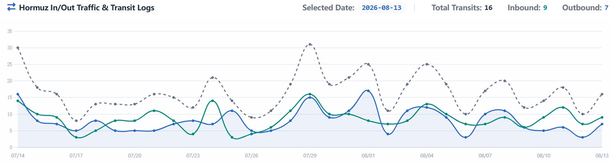This screenshot has width=611, height=164.
Task: Select the dashed total peak point at 07/29
Action: pyautogui.click(x=310, y=44)
